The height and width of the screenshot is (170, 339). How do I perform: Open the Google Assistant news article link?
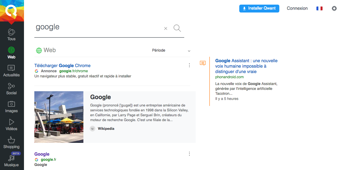[246, 66]
